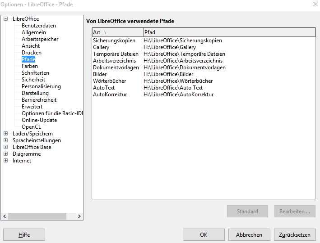This screenshot has width=320, height=243.
Task: Click the tree scroll left arrow
Action: pos(5,216)
